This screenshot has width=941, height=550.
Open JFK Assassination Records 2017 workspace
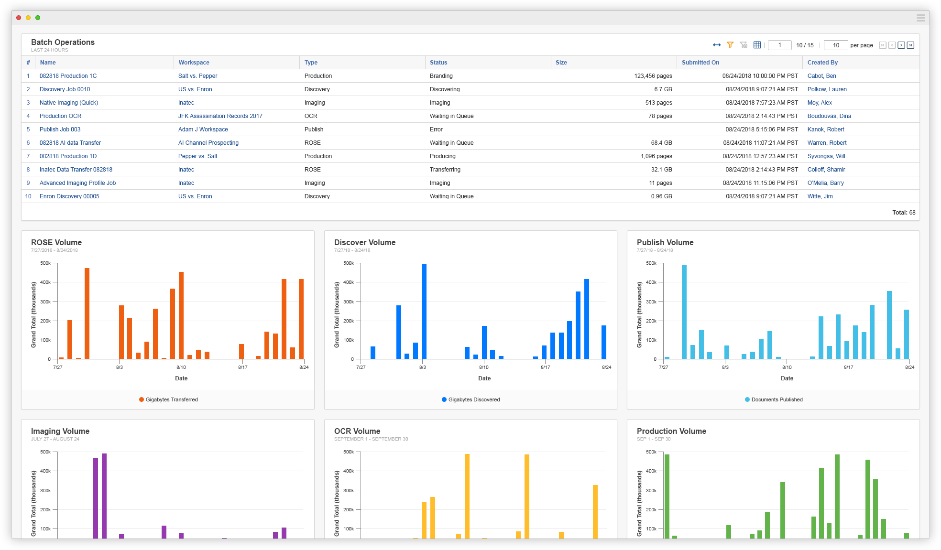point(220,116)
